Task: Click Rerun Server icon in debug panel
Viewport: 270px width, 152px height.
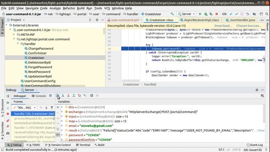Action: 8,96
